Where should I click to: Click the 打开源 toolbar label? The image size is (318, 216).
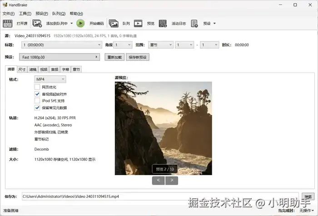click(22, 24)
